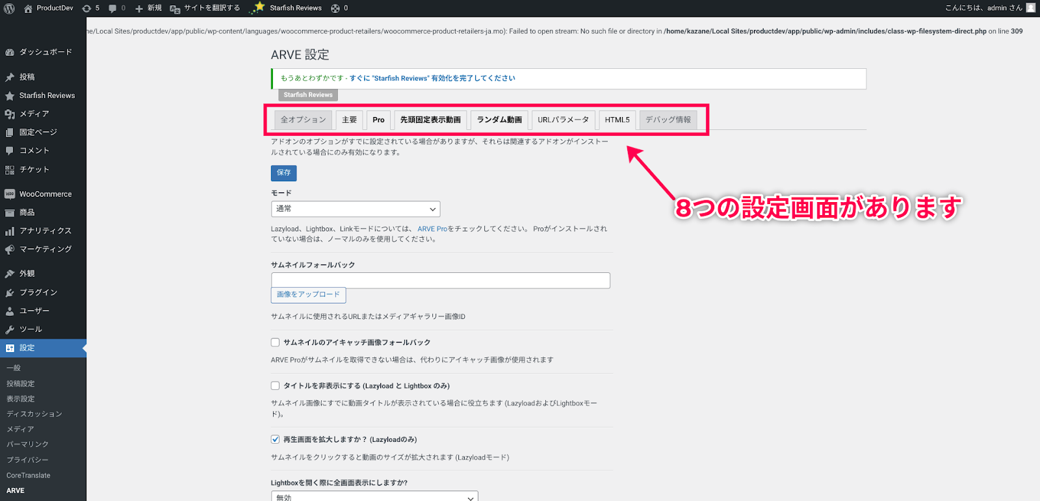Screen dimensions: 1040x501
Task: Click the ツール wrench icon
Action: coord(10,329)
